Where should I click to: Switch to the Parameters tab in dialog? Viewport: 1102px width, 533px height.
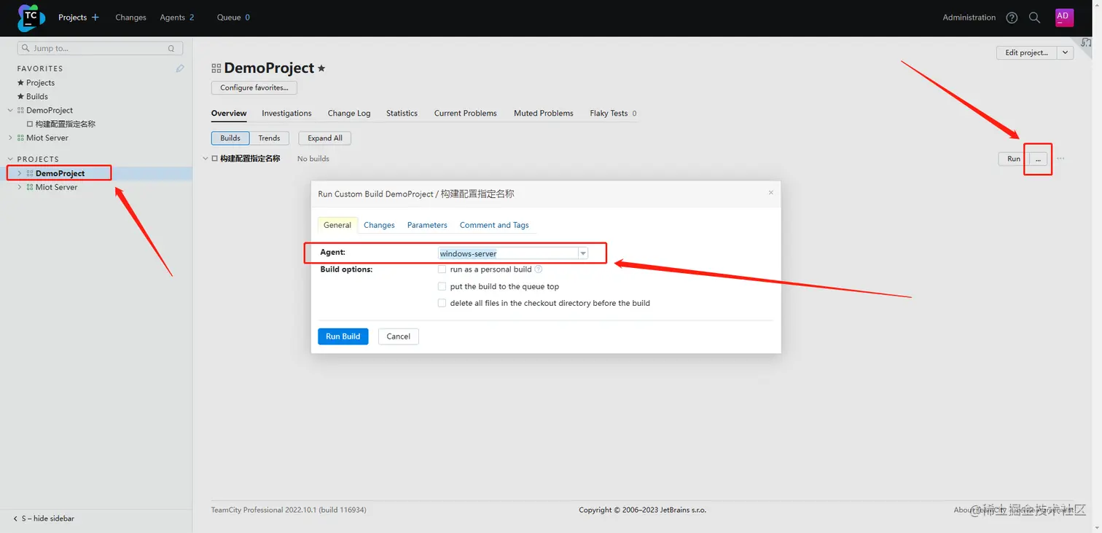(427, 225)
